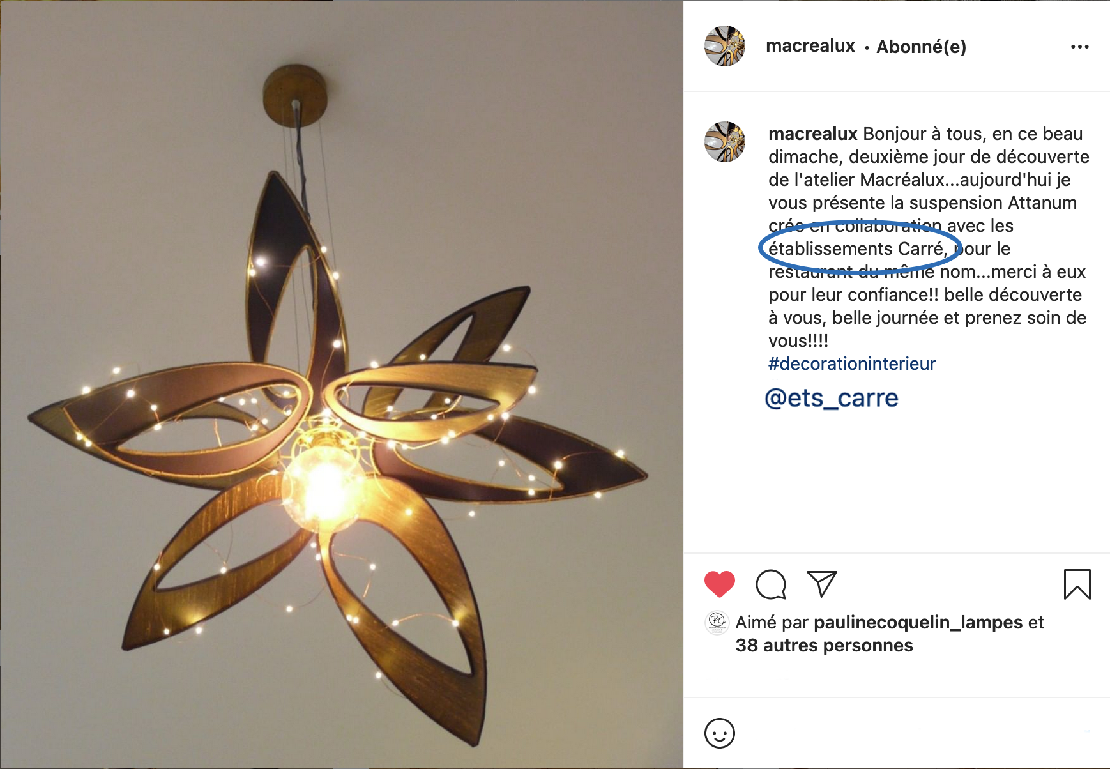Image resolution: width=1110 pixels, height=769 pixels.
Task: Open comments via the speech bubble icon
Action: pos(771,584)
